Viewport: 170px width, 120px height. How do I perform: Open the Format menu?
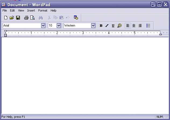(x=42, y=10)
